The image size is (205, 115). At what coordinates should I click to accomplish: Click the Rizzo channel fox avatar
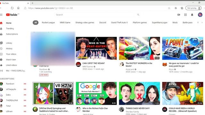(x=165, y=65)
